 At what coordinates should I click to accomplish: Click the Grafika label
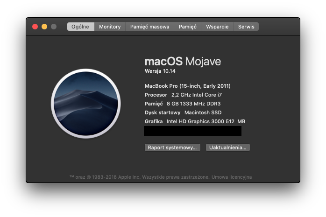pyautogui.click(x=154, y=121)
